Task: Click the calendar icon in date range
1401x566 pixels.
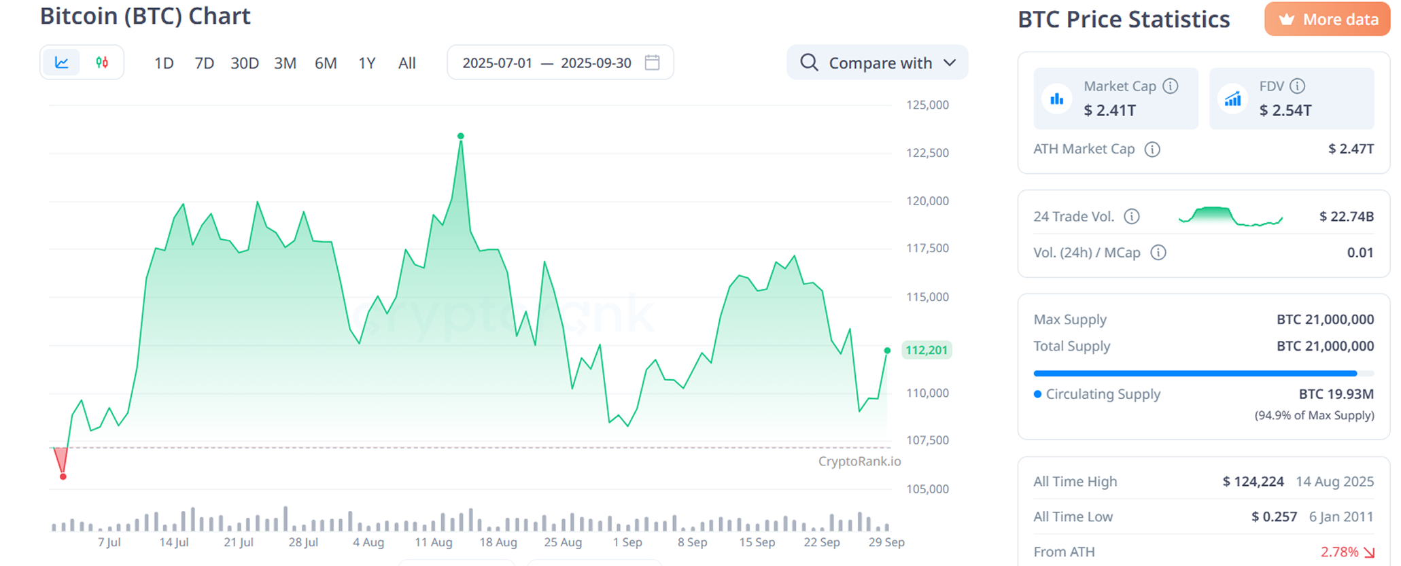Action: coord(652,63)
